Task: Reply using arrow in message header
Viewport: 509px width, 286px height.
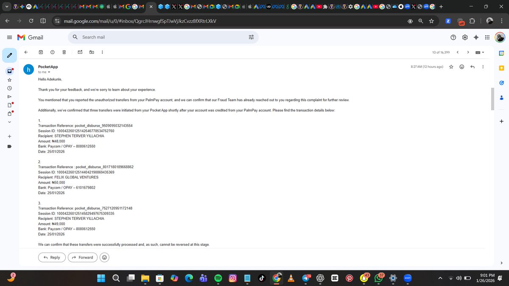Action: (x=473, y=67)
